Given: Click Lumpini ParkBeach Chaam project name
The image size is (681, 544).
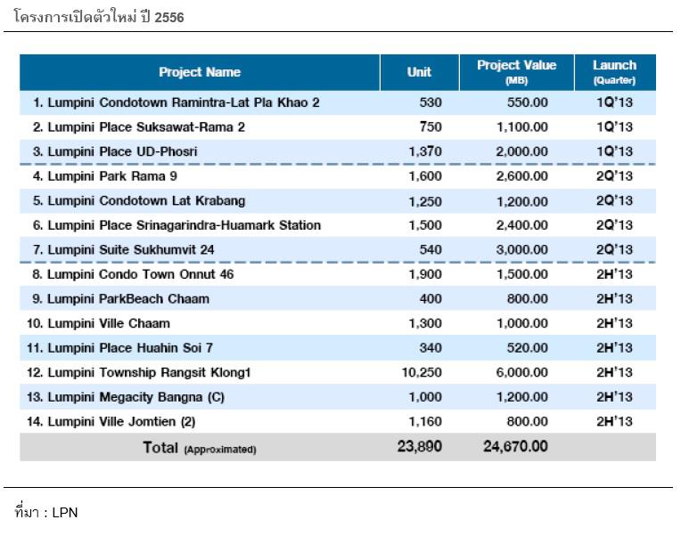Looking at the screenshot, I should pyautogui.click(x=120, y=298).
